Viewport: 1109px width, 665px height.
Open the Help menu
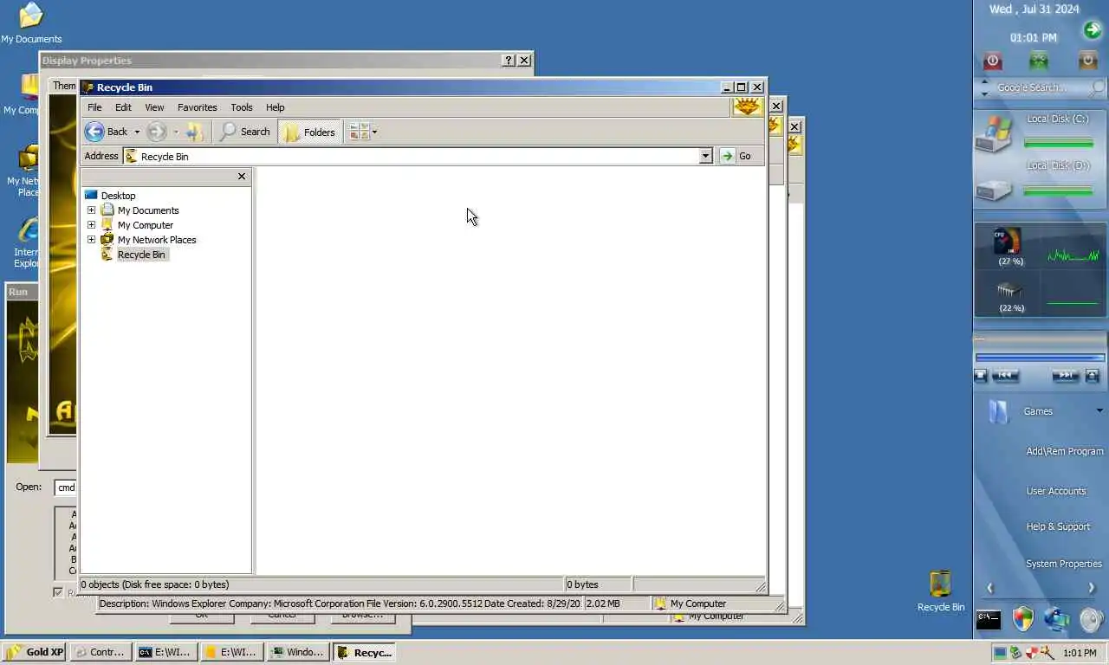[x=275, y=107]
